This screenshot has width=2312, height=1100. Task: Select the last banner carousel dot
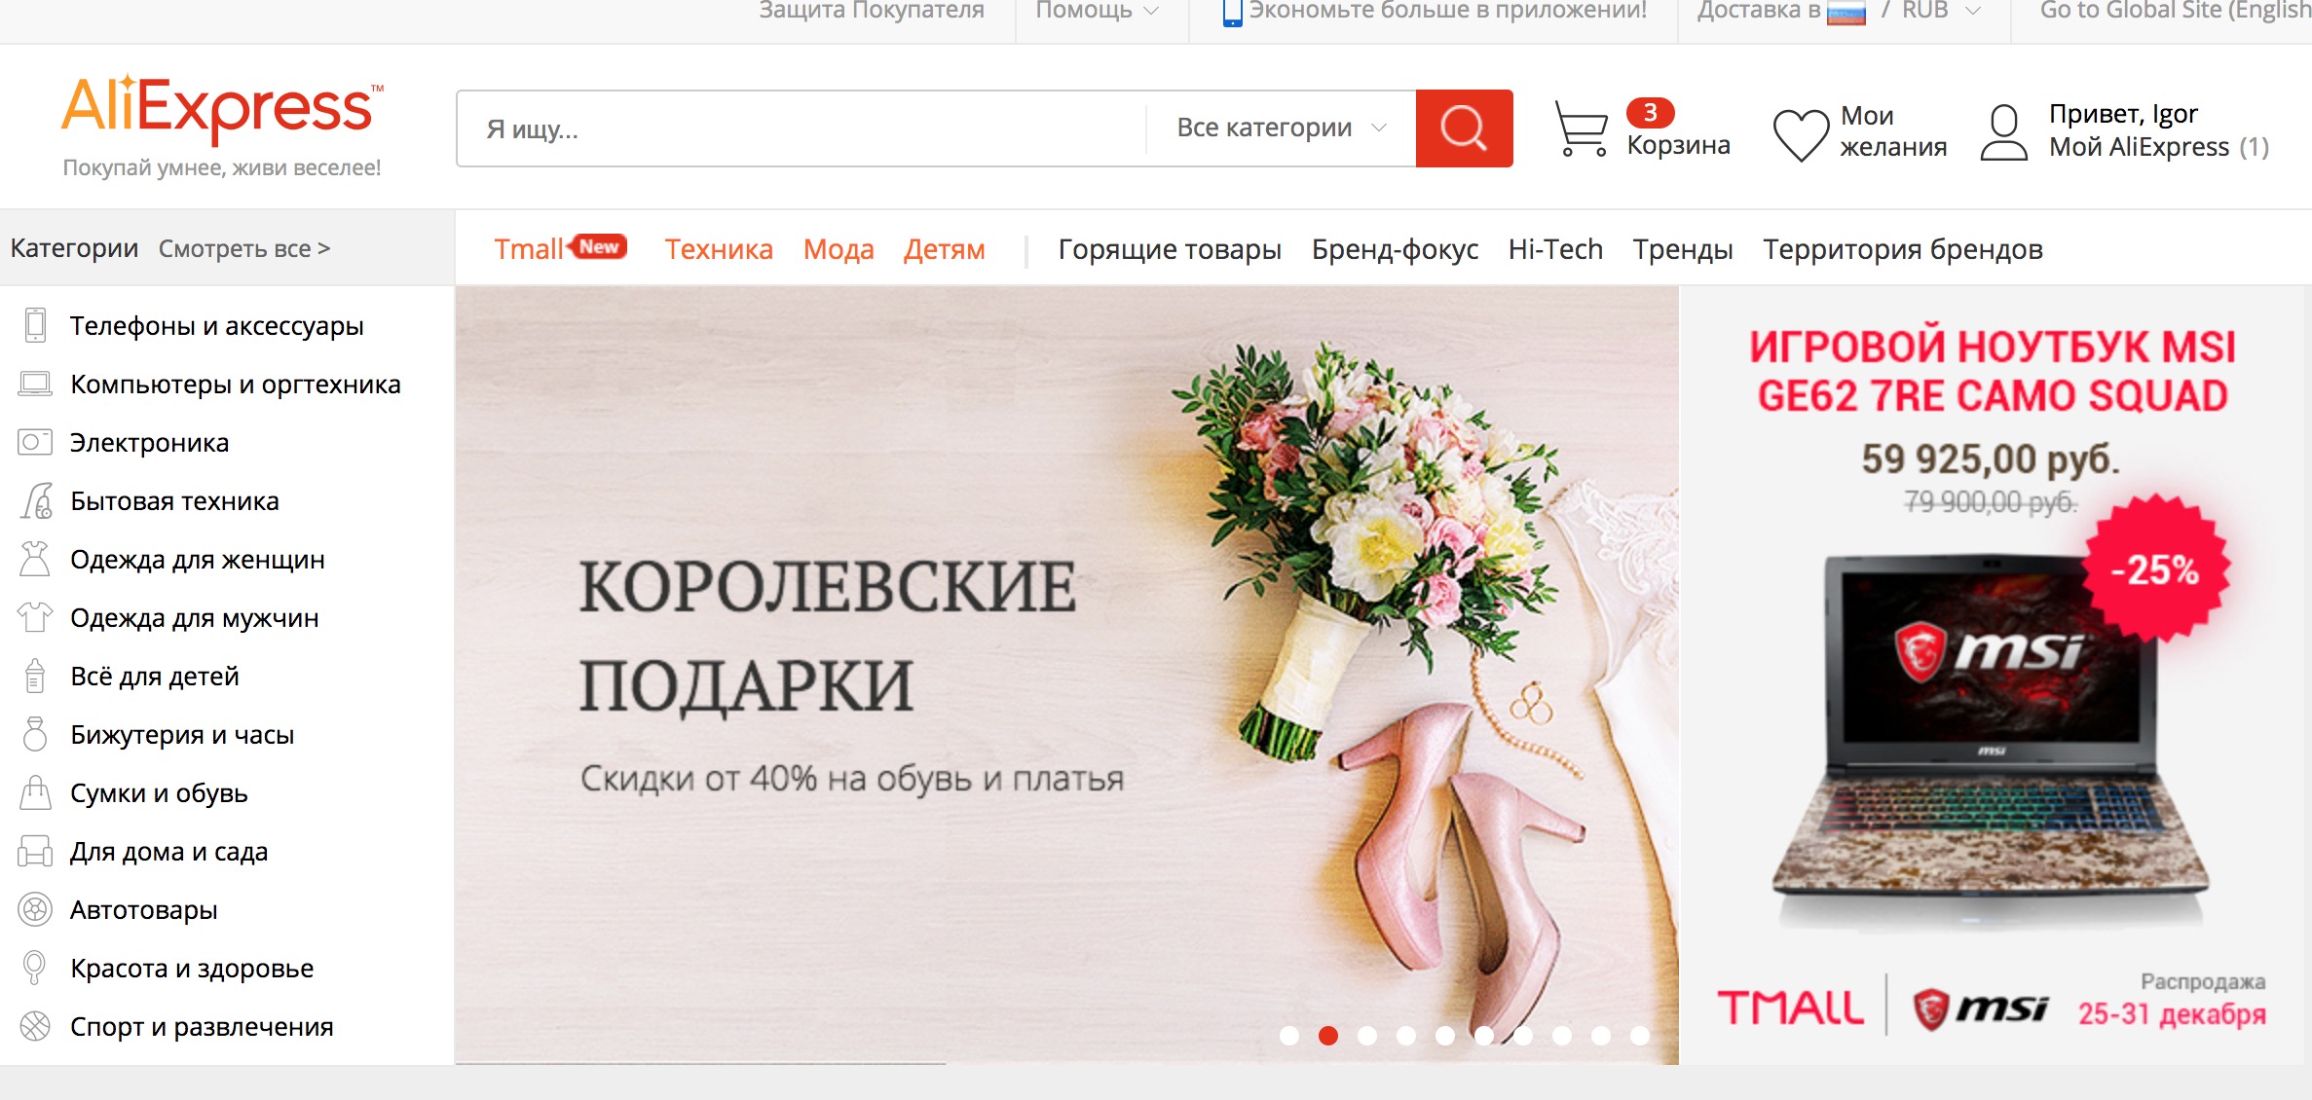tap(1640, 1036)
